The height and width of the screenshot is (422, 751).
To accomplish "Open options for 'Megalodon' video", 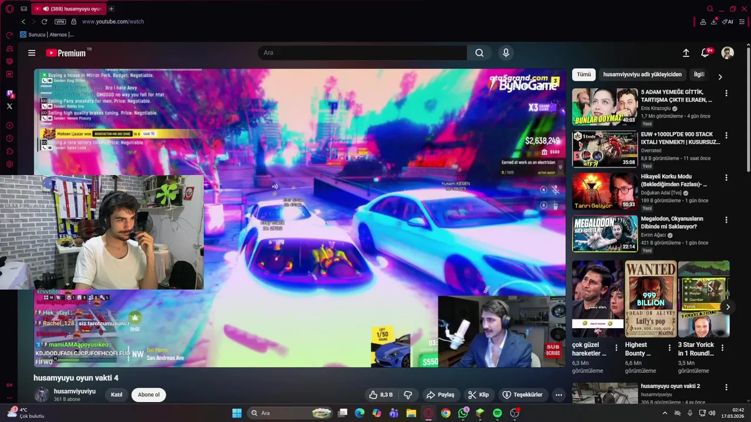I will (726, 220).
